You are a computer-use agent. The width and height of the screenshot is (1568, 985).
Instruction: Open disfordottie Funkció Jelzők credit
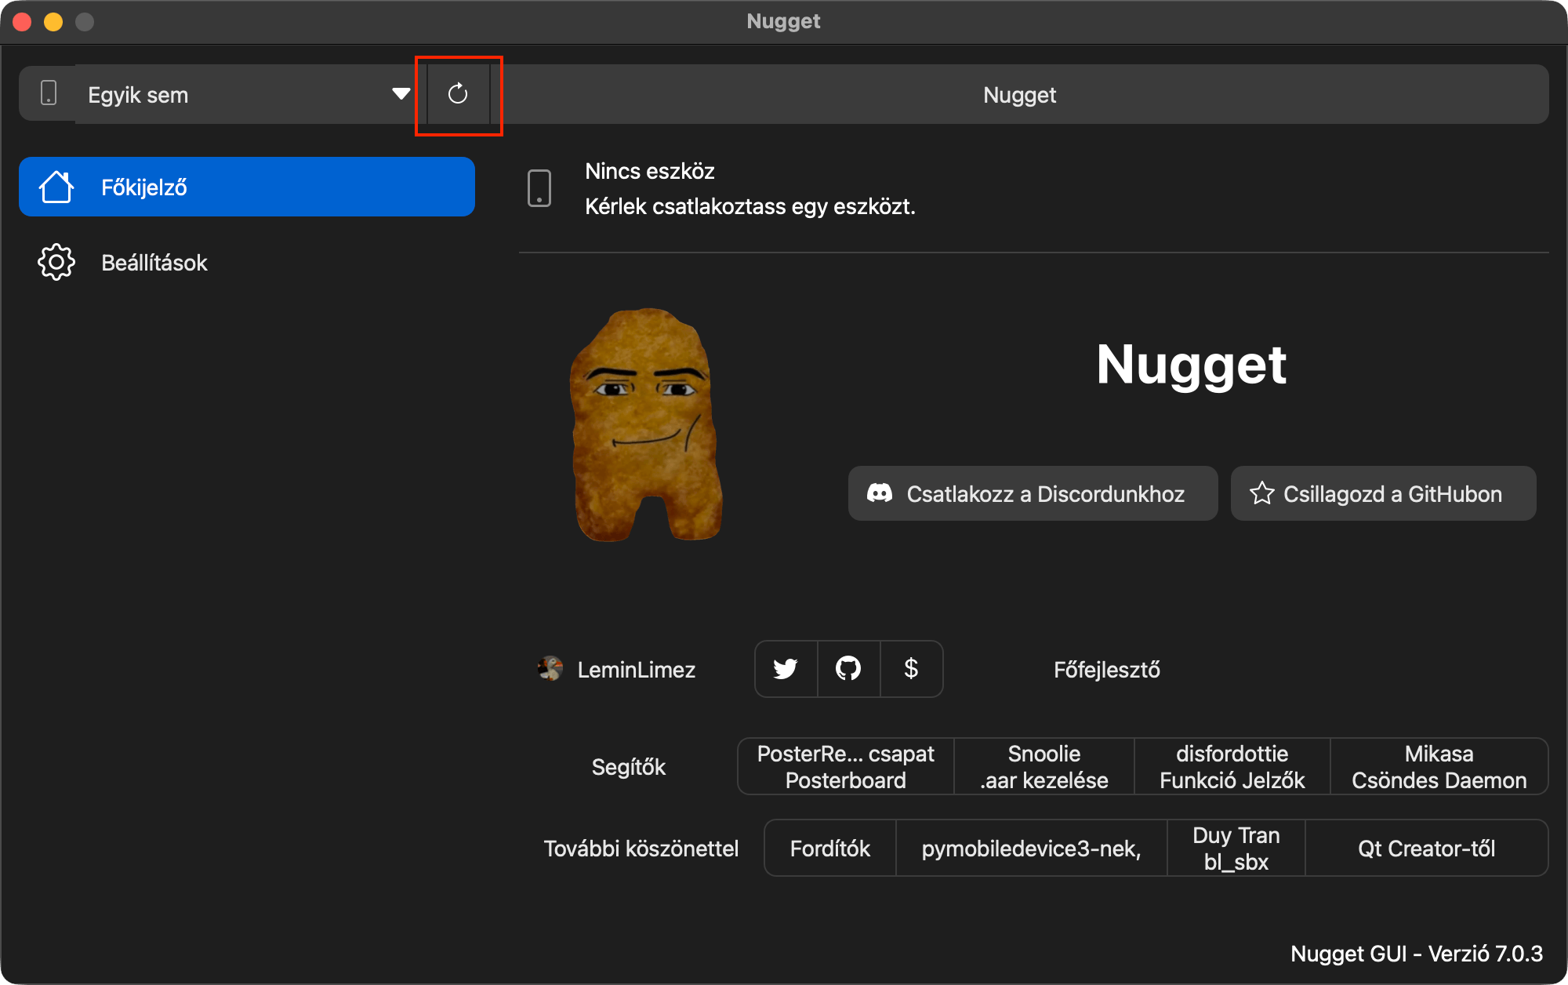tap(1232, 767)
